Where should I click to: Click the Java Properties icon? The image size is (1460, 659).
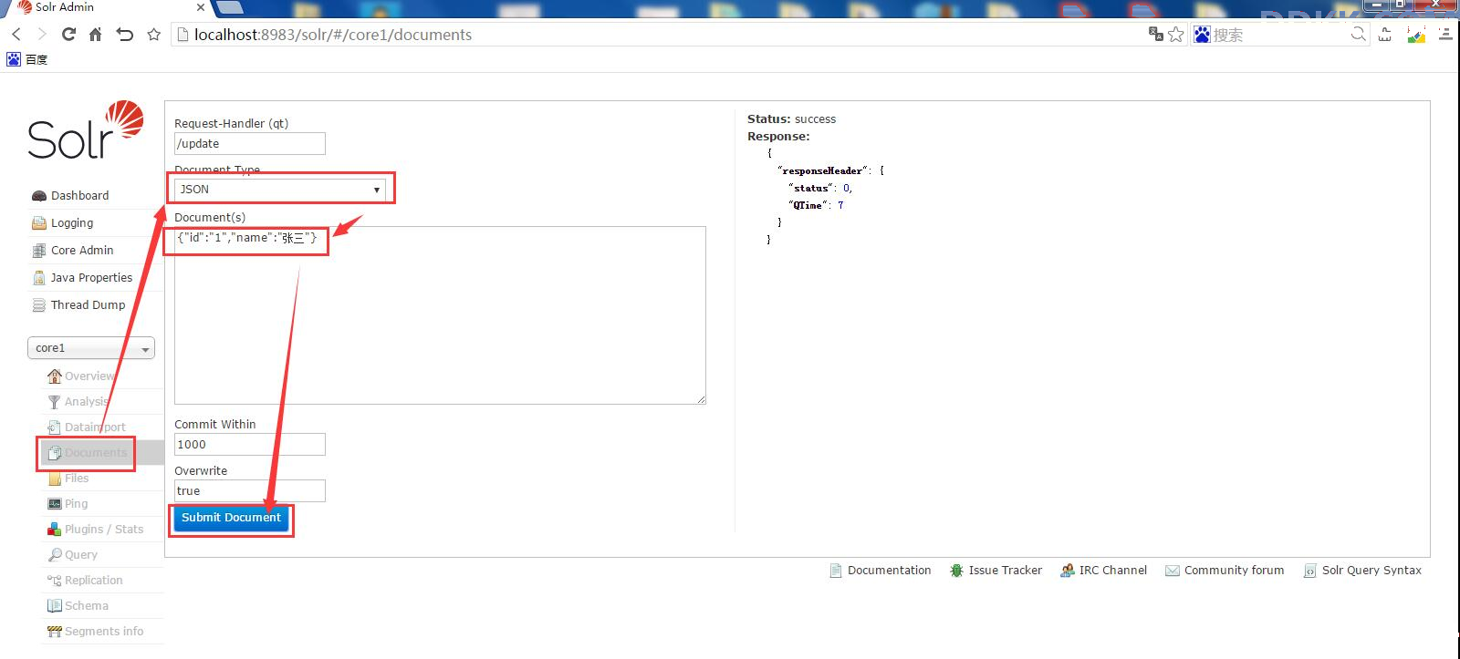coord(39,278)
